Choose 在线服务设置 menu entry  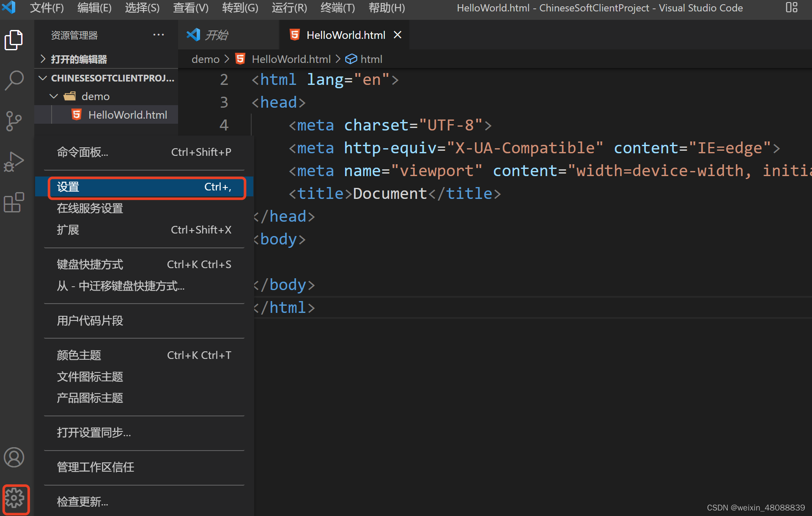(x=144, y=208)
